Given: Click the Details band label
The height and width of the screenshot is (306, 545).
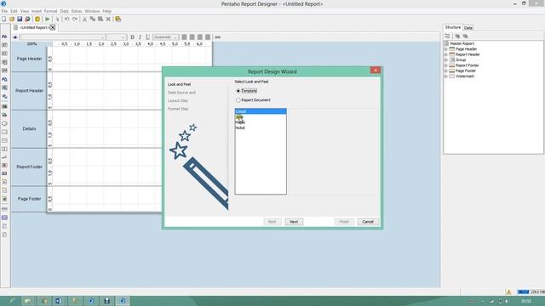Looking at the screenshot, I should [29, 128].
